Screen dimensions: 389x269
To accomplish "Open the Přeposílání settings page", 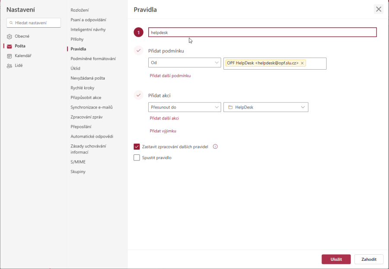I will (81, 127).
